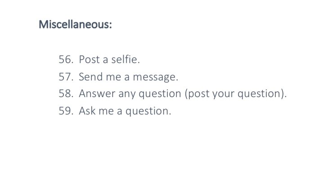Click the word "Answer" in item 58

pyautogui.click(x=97, y=94)
